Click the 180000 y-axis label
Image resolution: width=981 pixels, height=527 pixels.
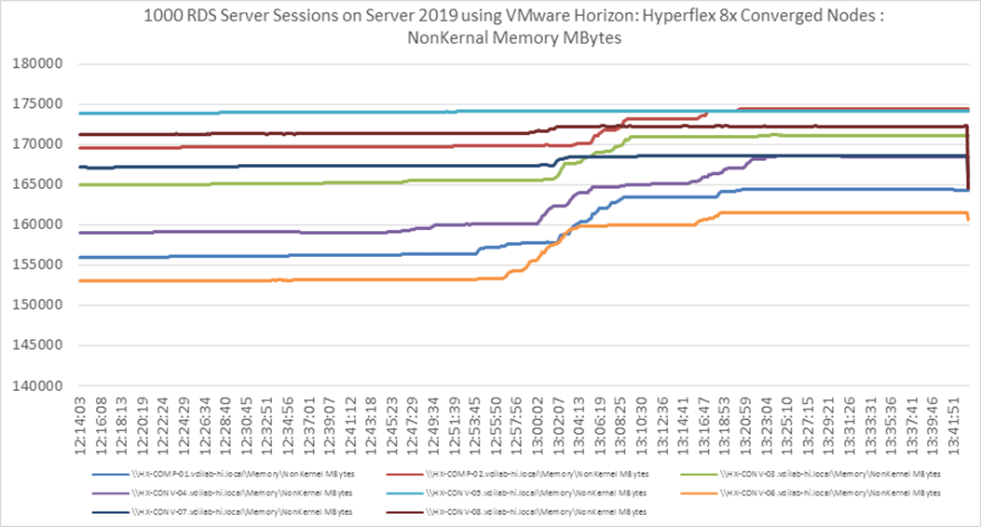pyautogui.click(x=37, y=63)
